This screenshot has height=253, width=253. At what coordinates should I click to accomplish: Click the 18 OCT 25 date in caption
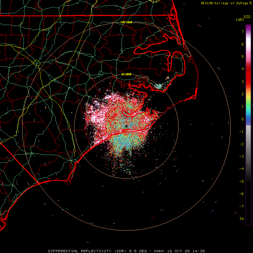pyautogui.click(x=179, y=251)
